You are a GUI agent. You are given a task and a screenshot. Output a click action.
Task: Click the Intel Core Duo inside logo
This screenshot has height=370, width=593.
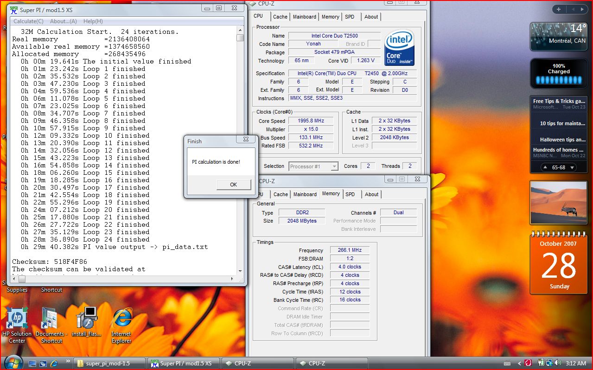[x=399, y=48]
